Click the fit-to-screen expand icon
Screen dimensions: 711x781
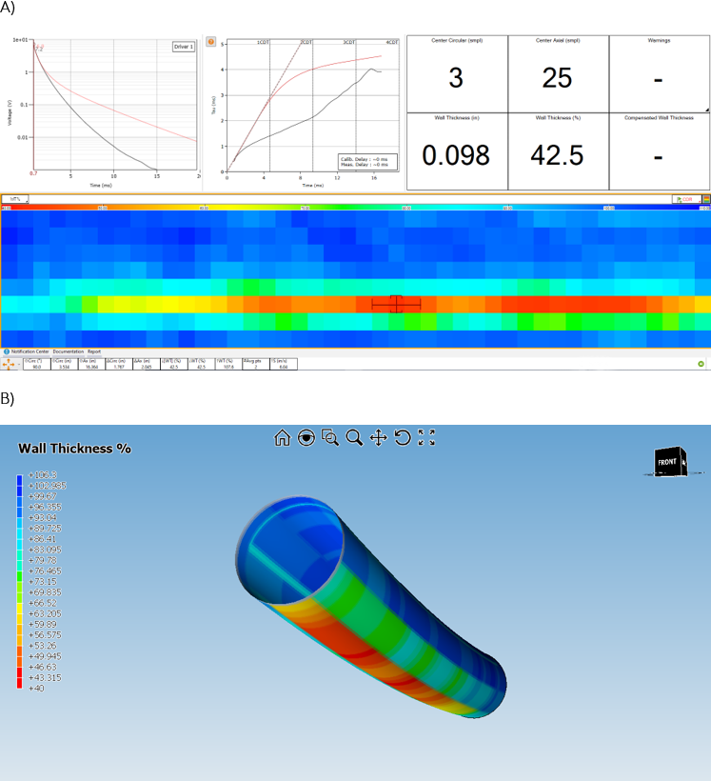point(426,437)
